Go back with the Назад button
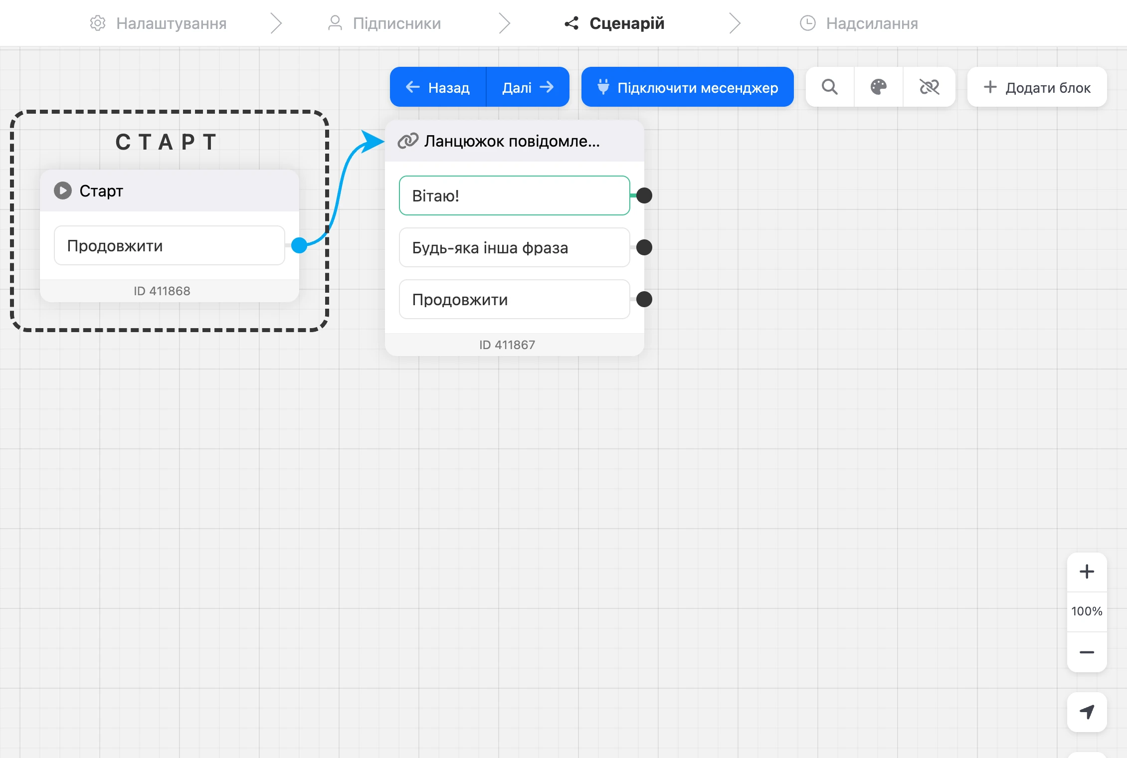This screenshot has width=1127, height=758. coord(438,87)
